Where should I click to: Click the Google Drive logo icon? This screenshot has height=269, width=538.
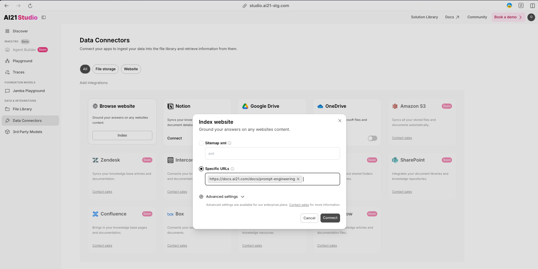(x=245, y=106)
